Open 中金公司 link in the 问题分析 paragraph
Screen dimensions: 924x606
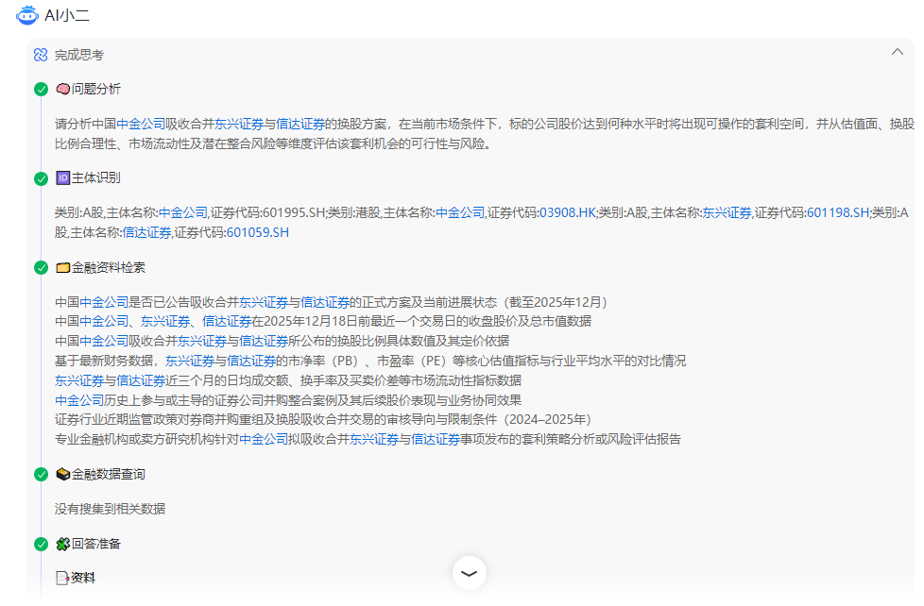(141, 124)
